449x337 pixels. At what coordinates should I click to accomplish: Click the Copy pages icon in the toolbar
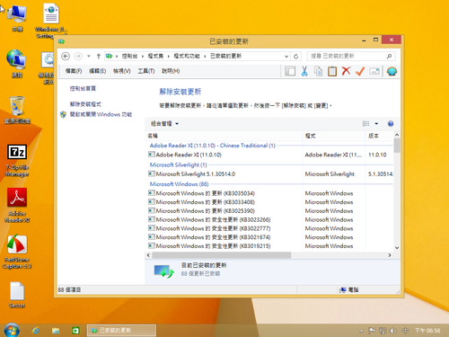pos(318,71)
